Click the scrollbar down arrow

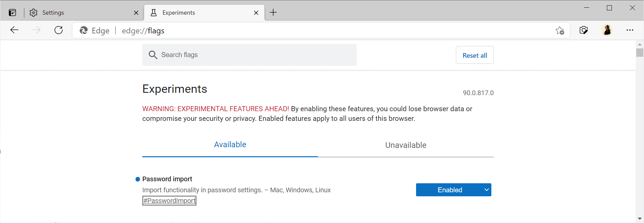640,219
